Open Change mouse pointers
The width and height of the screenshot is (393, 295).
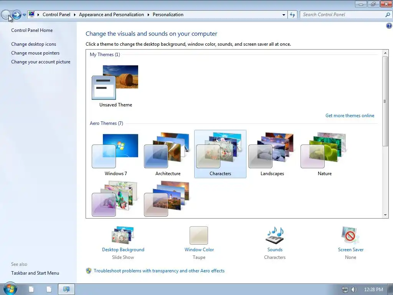tap(35, 53)
